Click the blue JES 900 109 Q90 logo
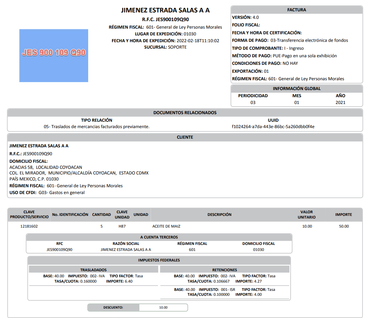This screenshot has height=318, width=369. (54, 55)
